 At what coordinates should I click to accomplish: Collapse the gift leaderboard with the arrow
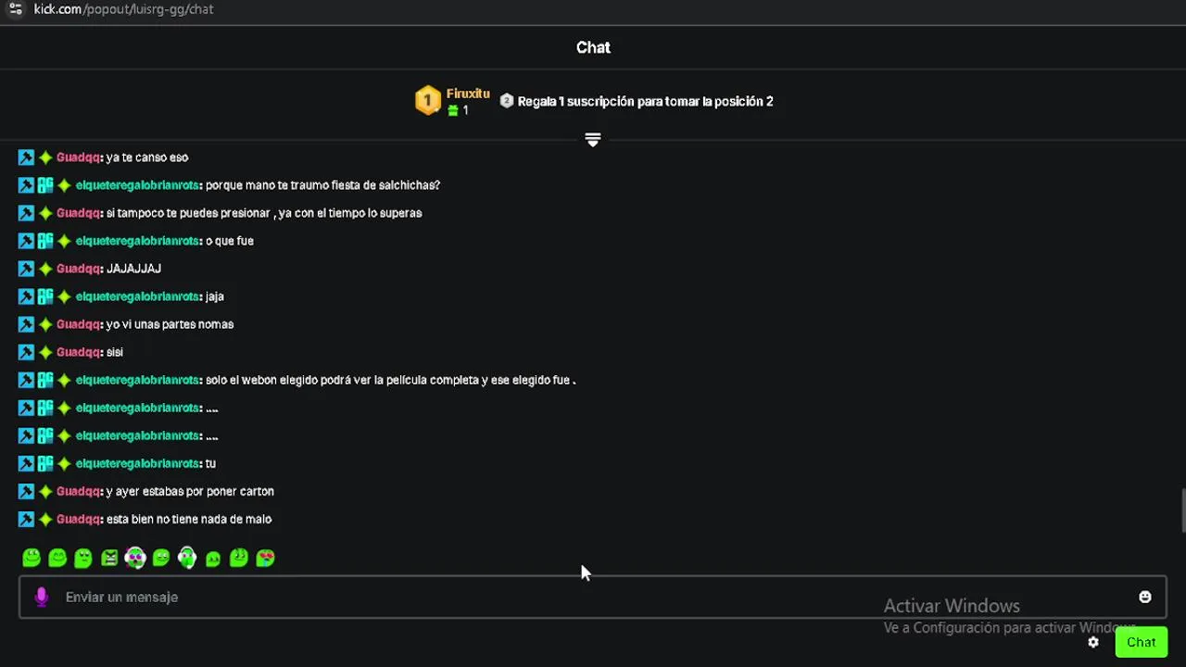click(593, 140)
